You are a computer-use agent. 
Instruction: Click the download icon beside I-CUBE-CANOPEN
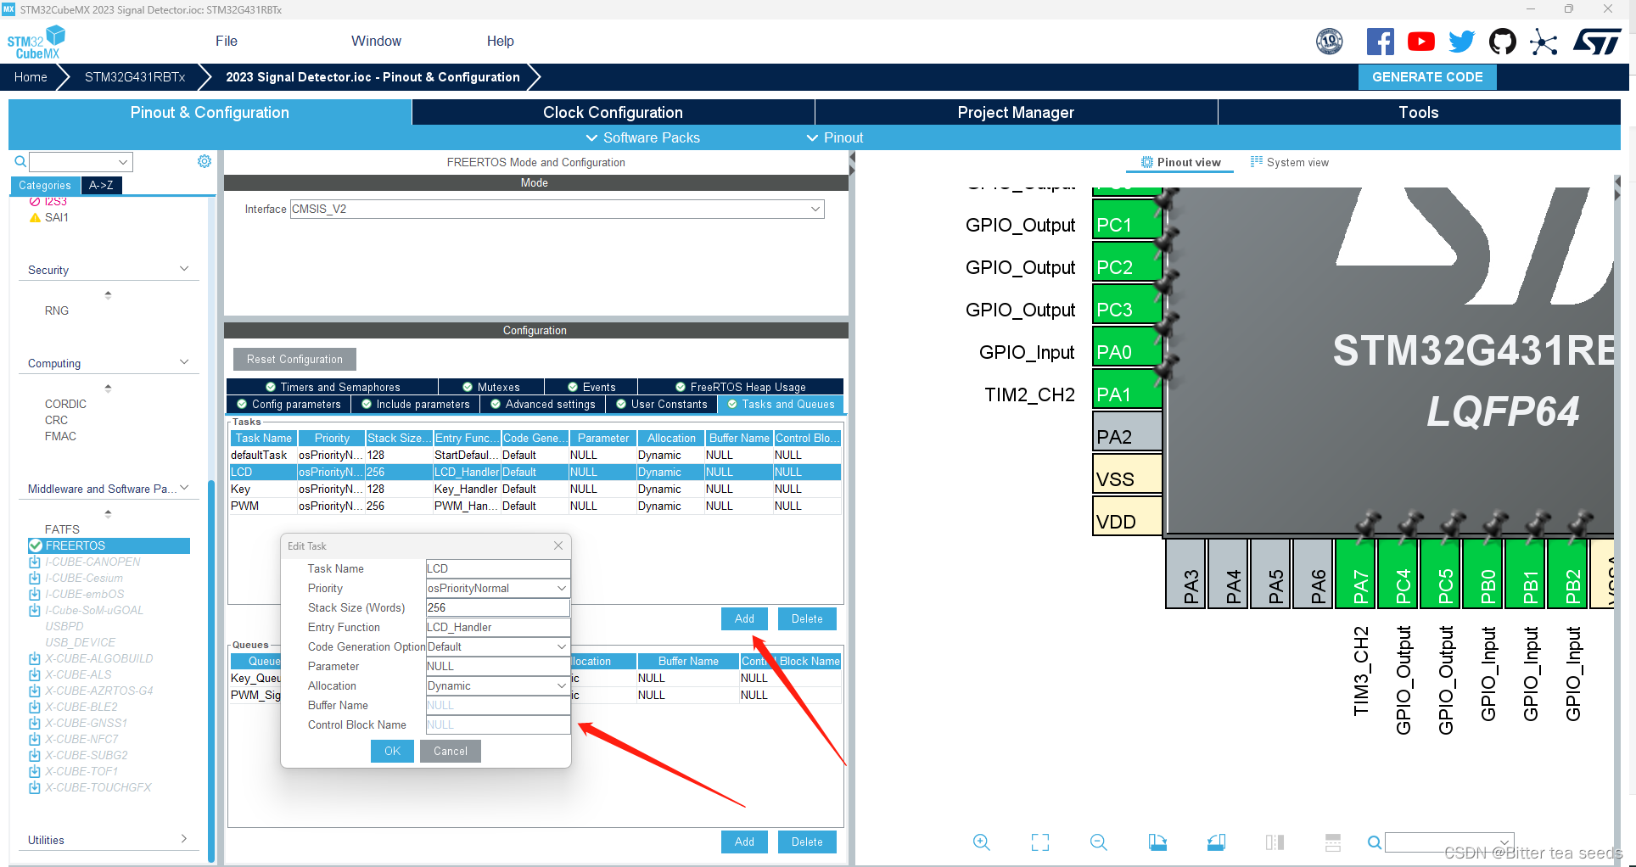35,562
